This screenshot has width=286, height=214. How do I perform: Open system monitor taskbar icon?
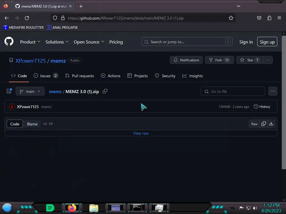[x=159, y=208]
